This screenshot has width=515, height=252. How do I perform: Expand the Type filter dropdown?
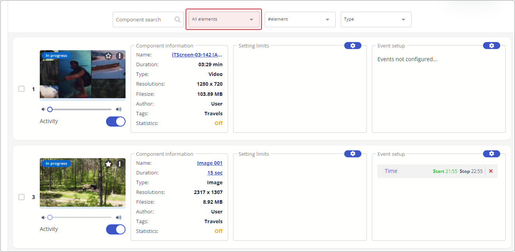[x=376, y=19]
